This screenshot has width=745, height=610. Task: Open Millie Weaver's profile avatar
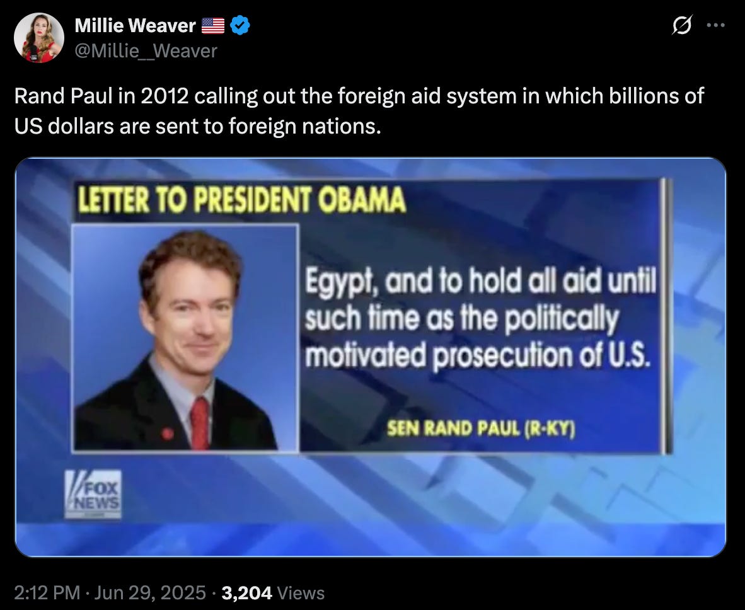[x=39, y=38]
